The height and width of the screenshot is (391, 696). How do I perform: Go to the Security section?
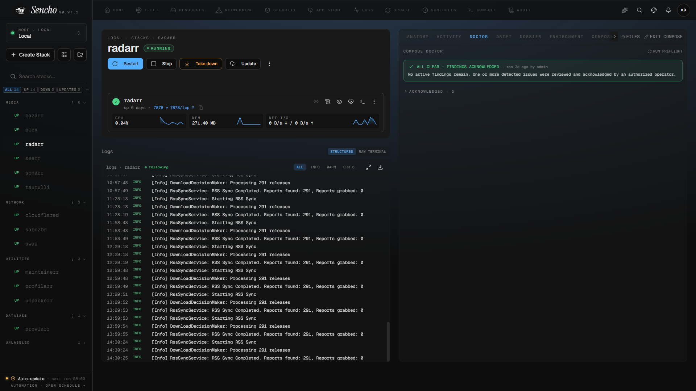coord(280,10)
